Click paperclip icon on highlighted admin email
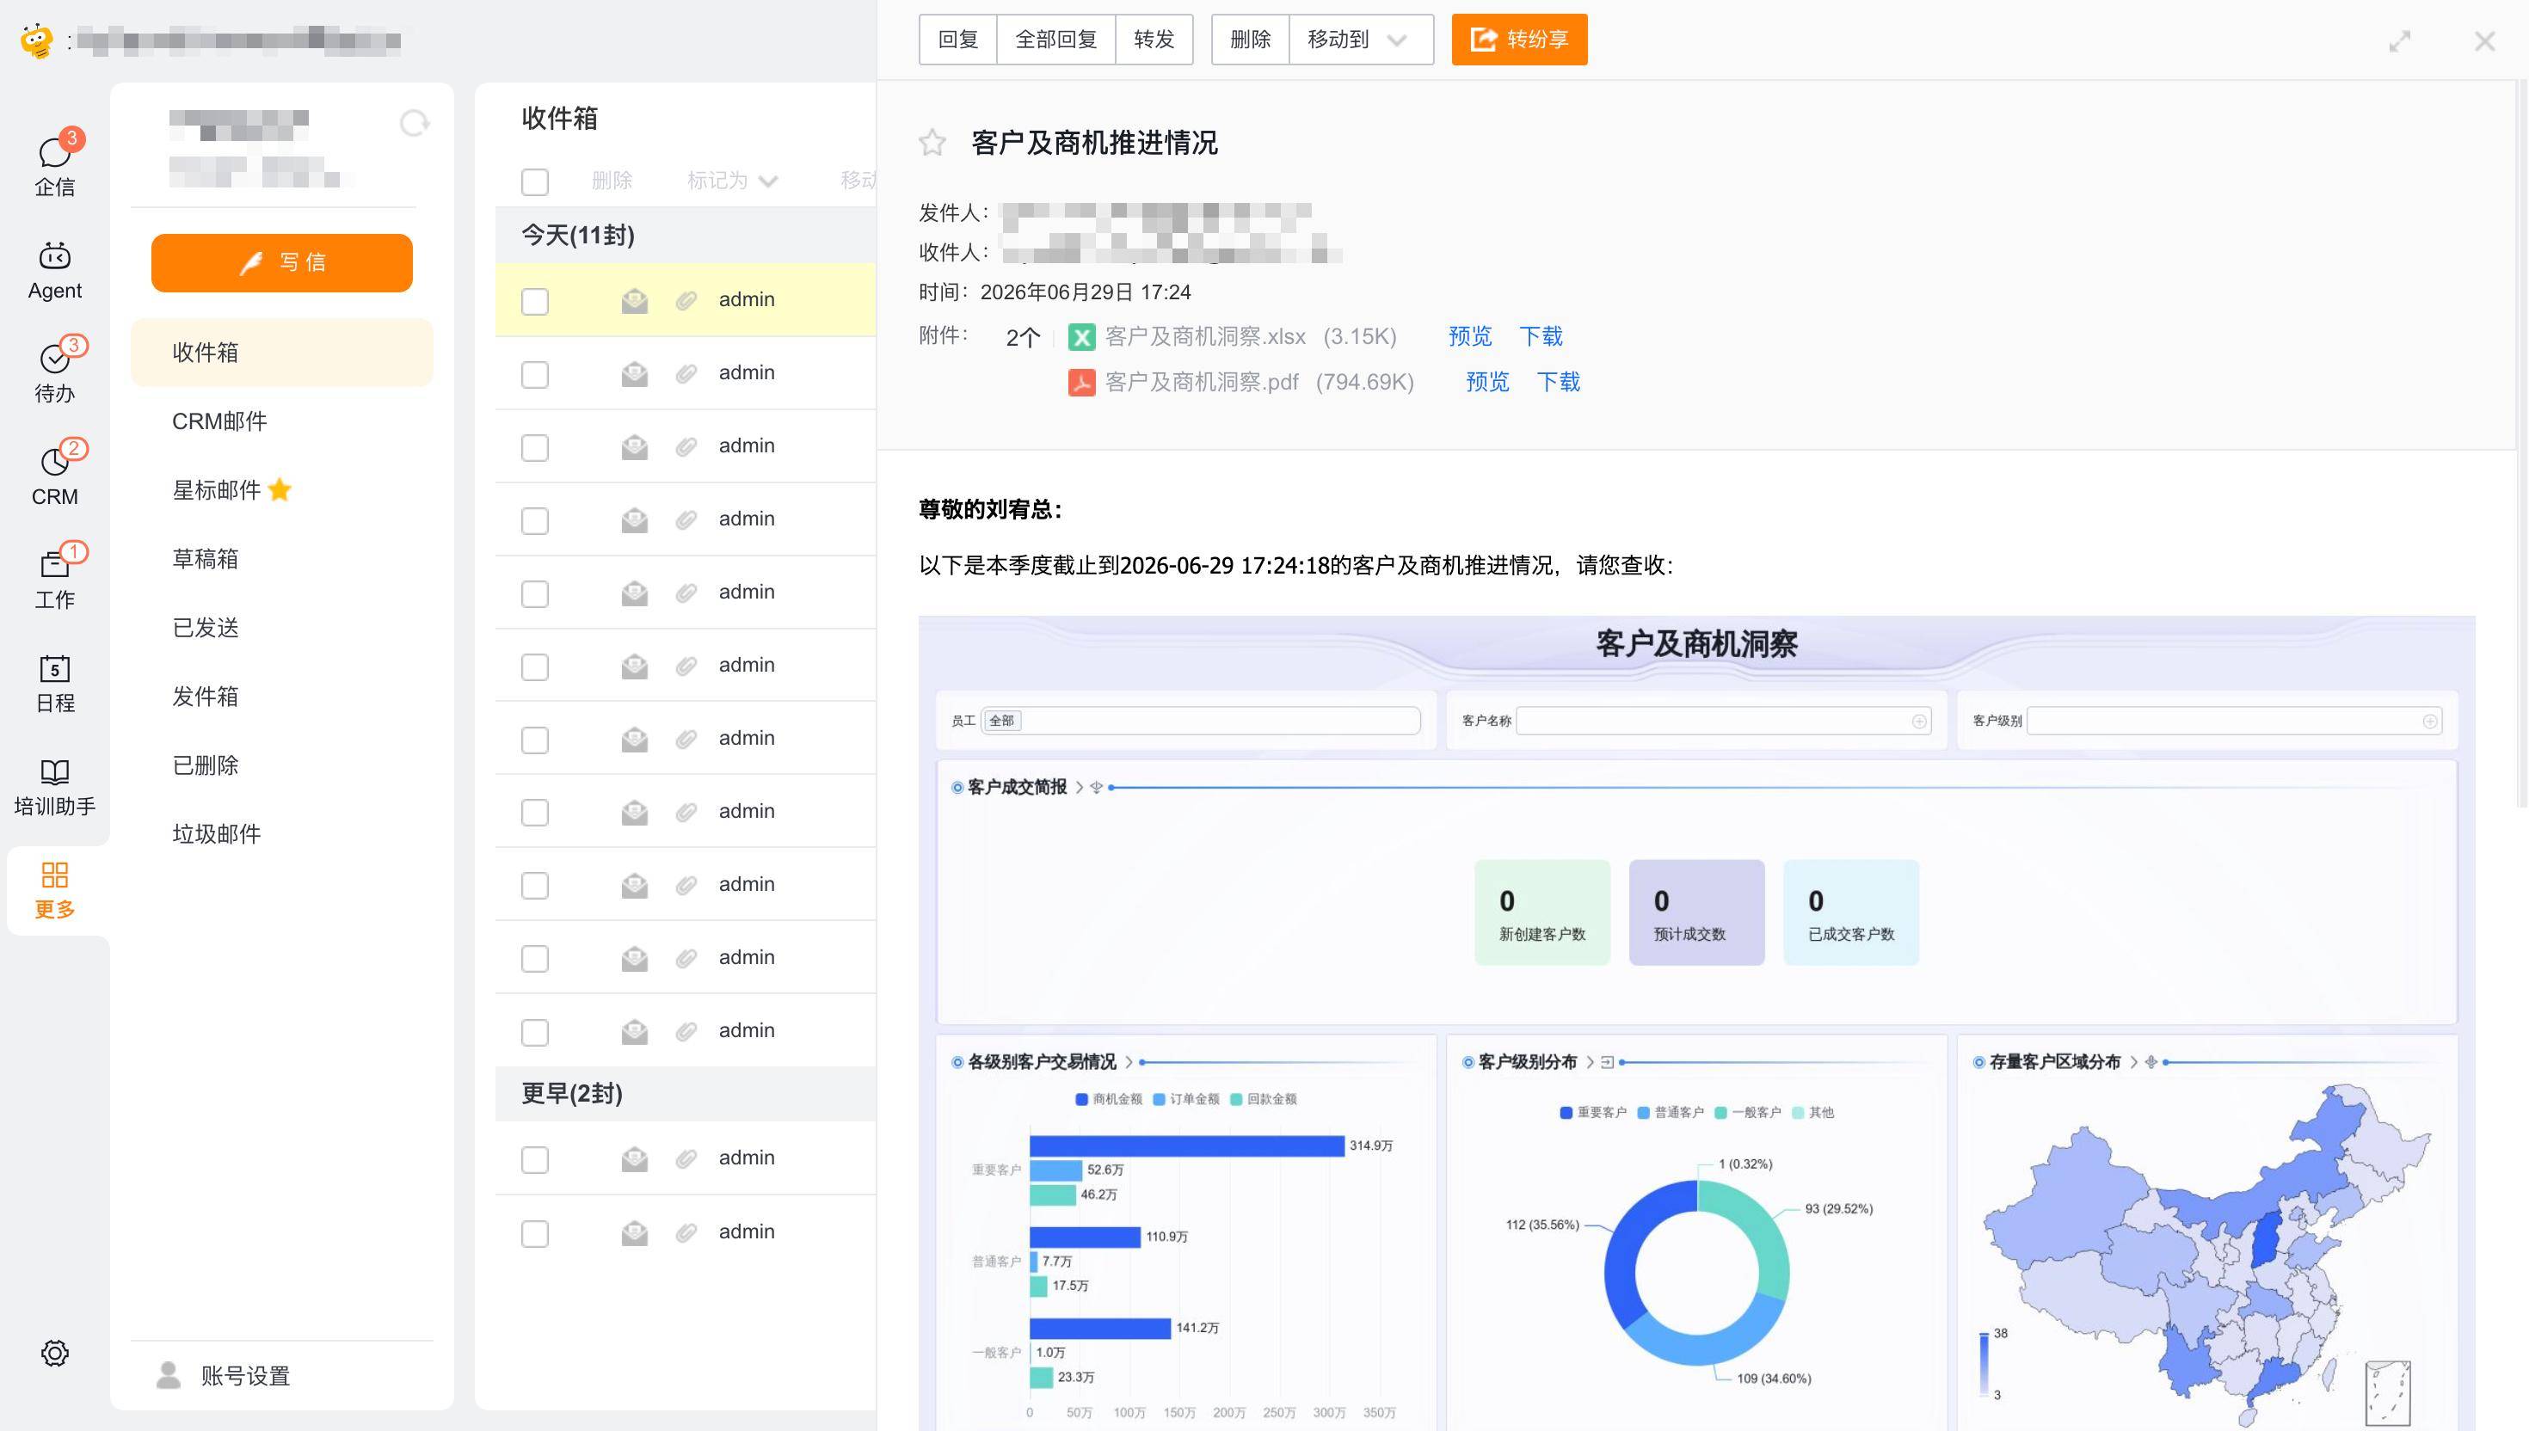This screenshot has width=2529, height=1431. 686,301
